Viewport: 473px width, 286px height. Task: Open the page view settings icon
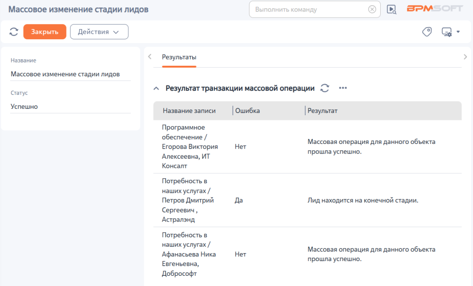click(x=447, y=32)
